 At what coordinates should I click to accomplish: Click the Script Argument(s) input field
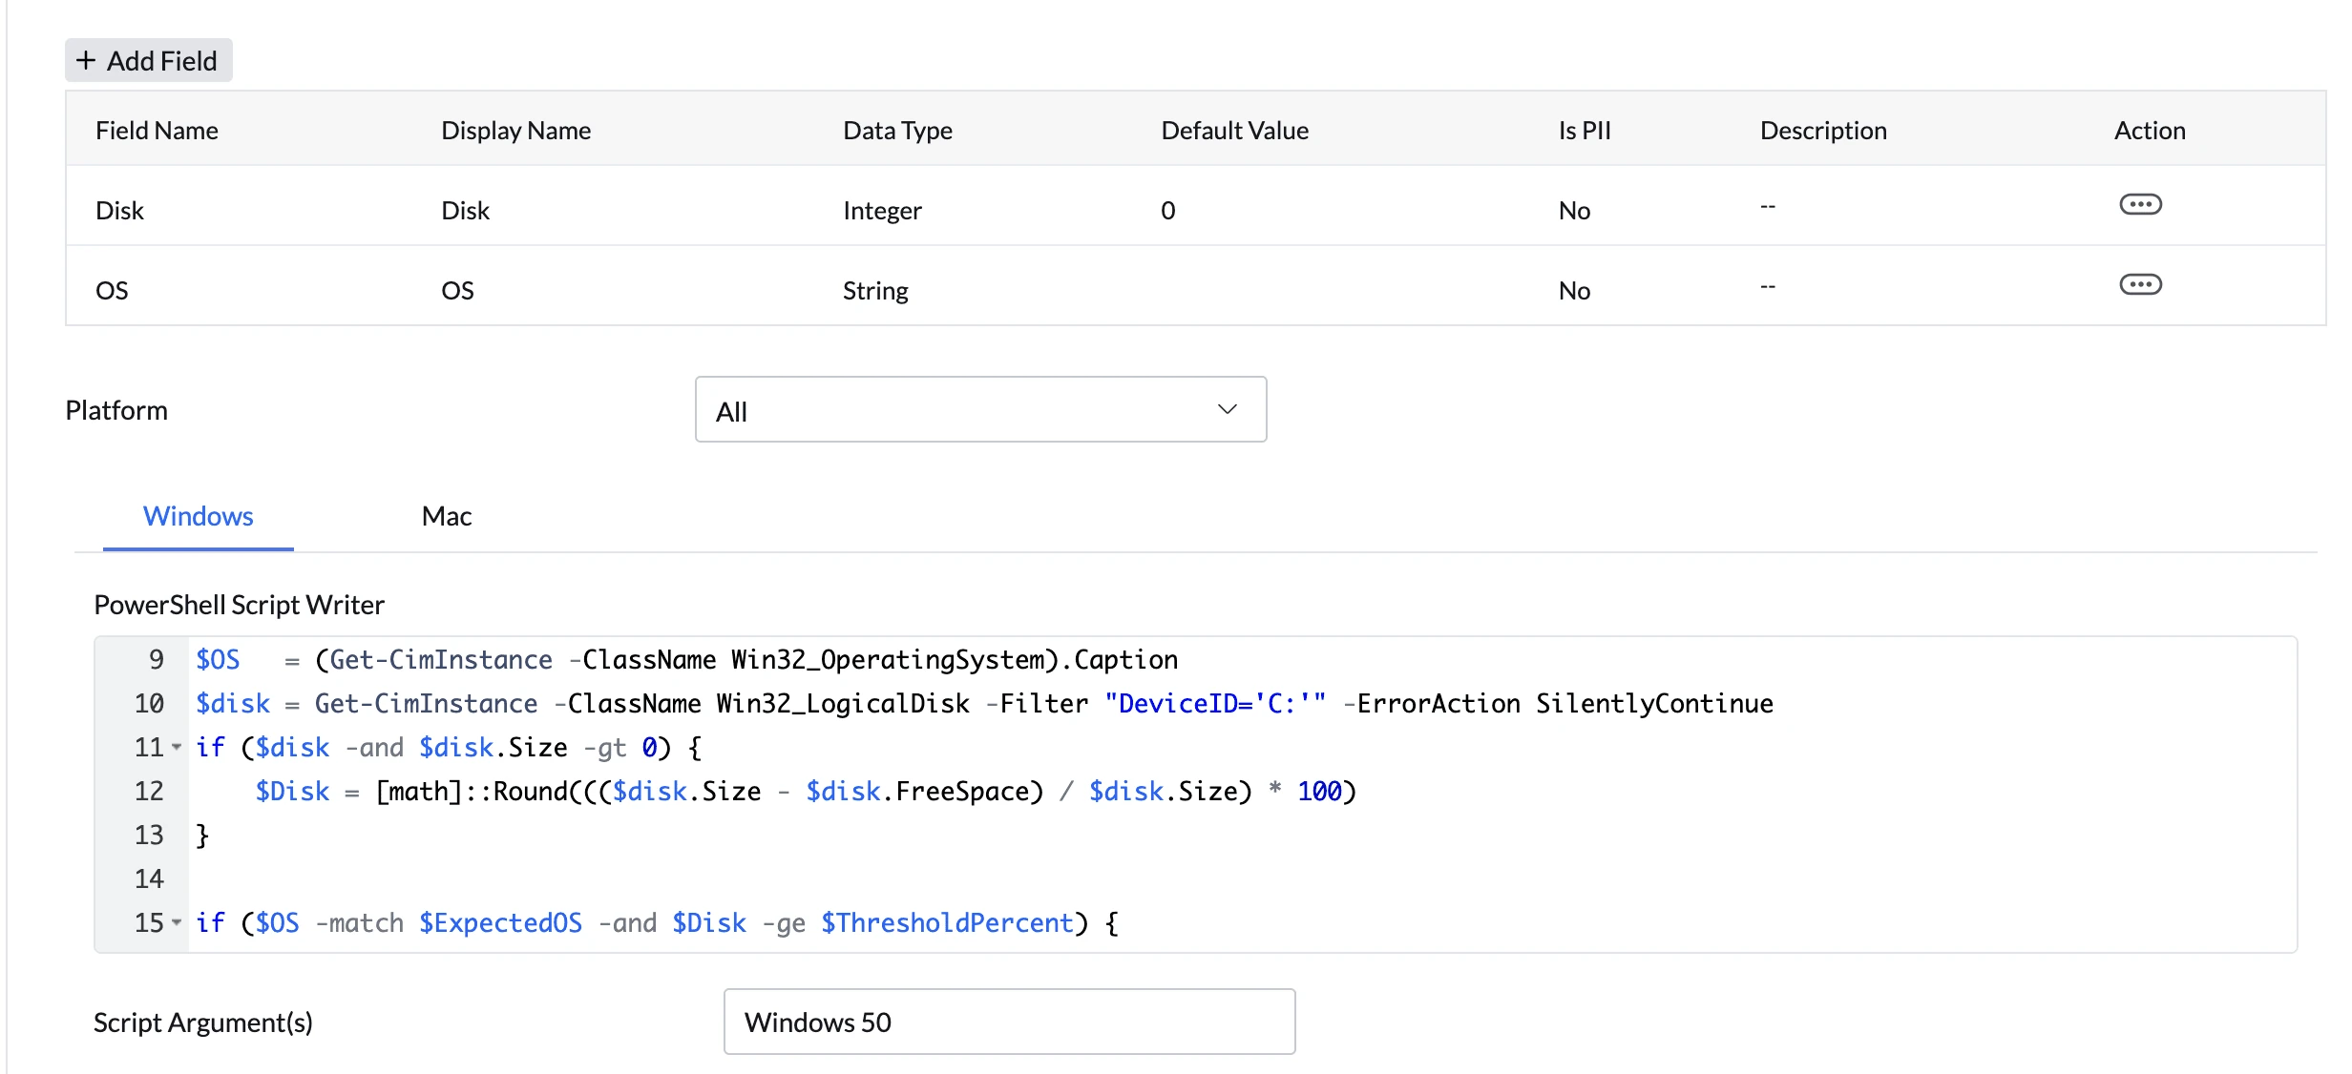tap(1009, 1022)
